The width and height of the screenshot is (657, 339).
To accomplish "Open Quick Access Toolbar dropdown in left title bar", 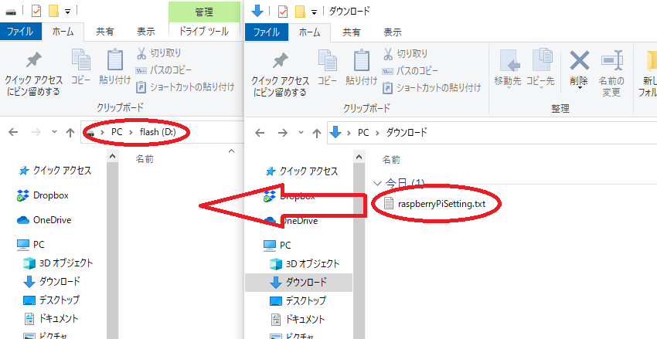I will [69, 12].
